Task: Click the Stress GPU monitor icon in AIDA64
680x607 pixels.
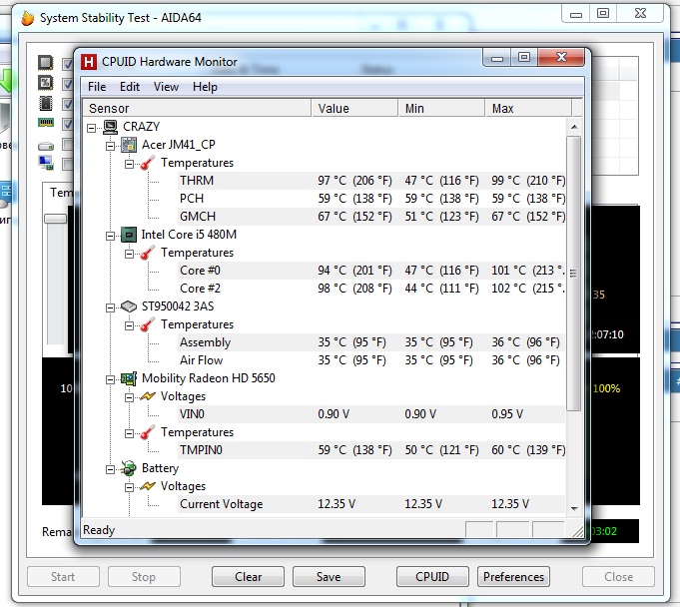Action: pos(46,163)
